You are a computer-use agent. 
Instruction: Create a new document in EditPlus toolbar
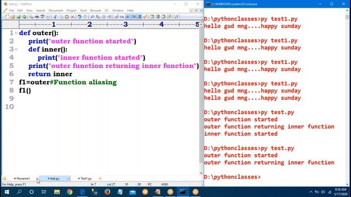coord(7,17)
